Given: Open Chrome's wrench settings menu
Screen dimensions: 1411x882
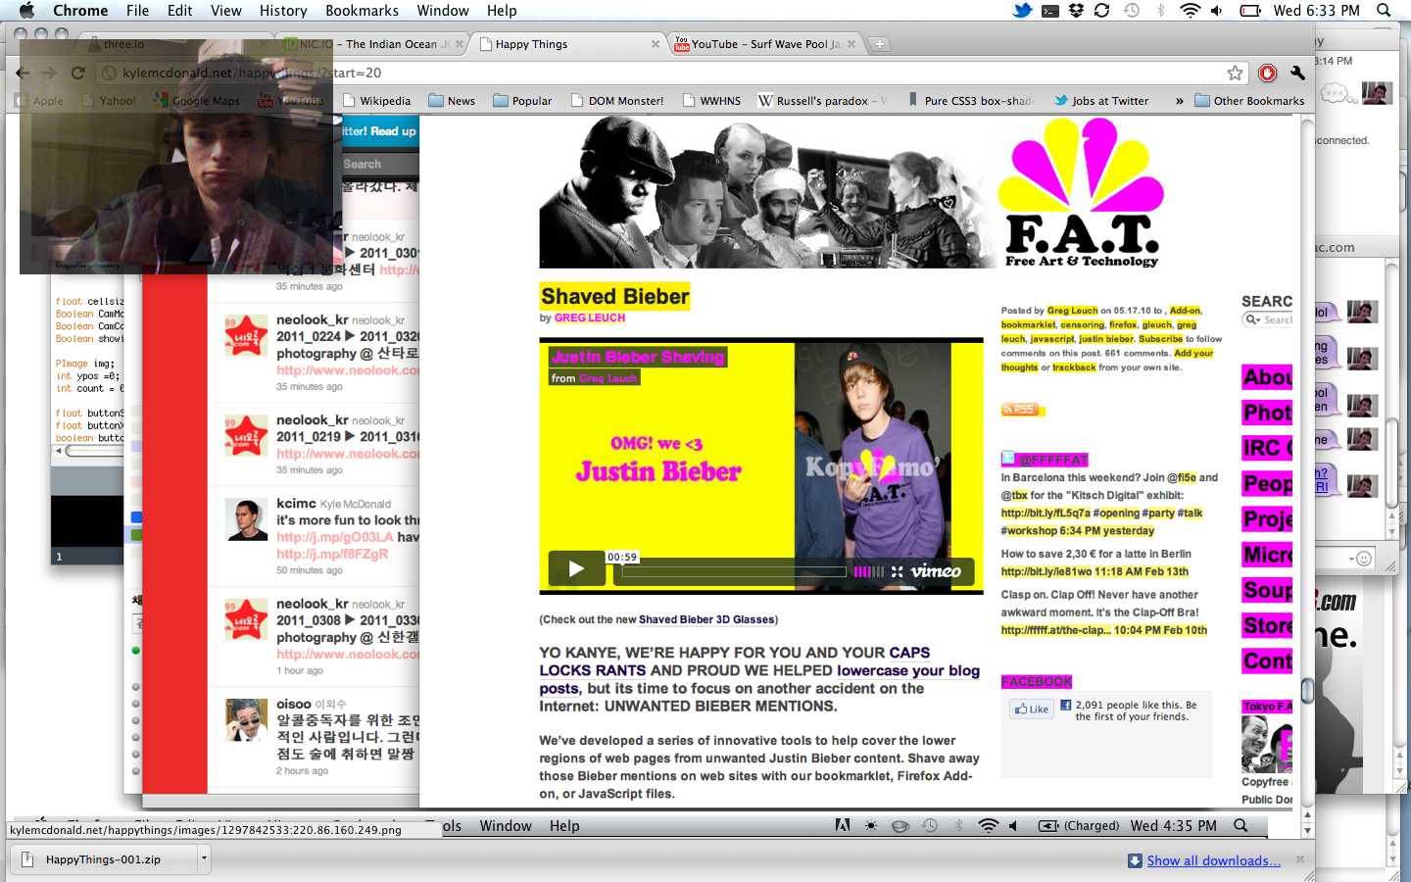Looking at the screenshot, I should [1297, 73].
